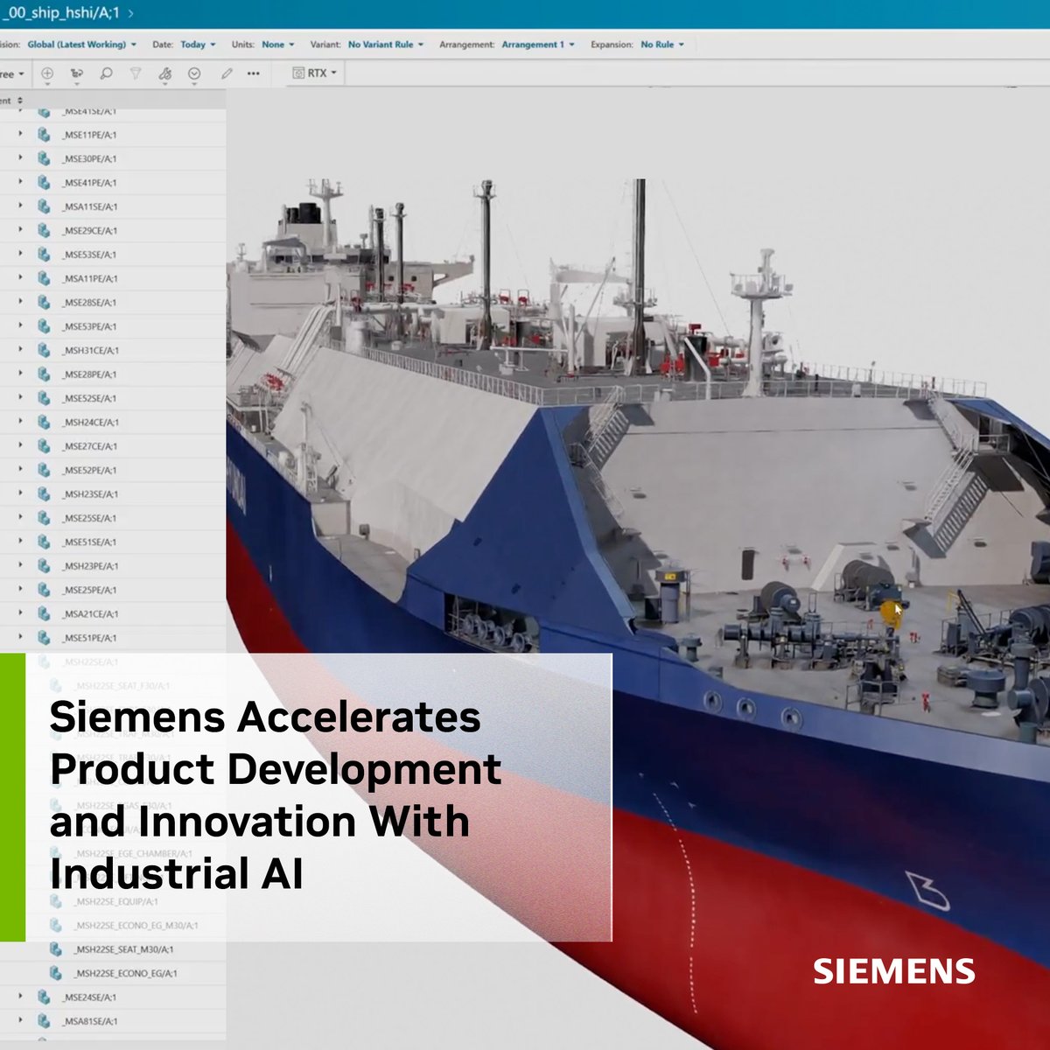This screenshot has width=1050, height=1050.
Task: Select the _MSH23PE/A;1 row text
Action: pos(90,566)
